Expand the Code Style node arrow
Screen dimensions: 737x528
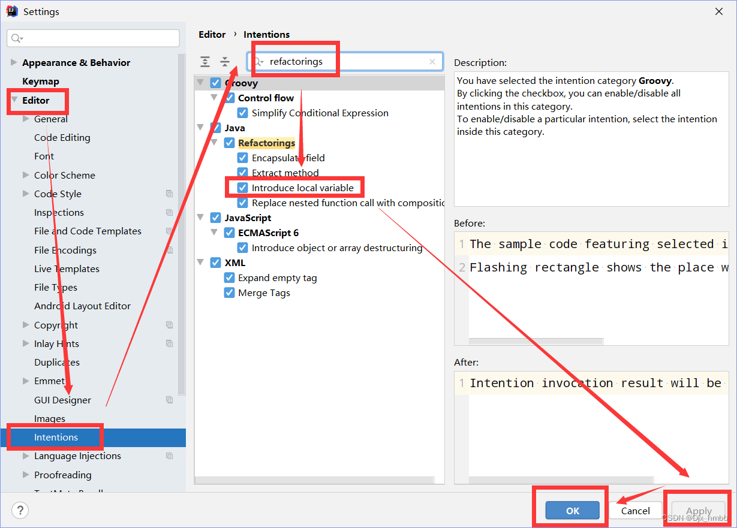pos(26,194)
